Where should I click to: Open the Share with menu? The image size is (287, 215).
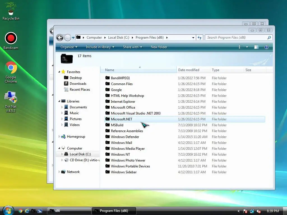click(x=133, y=47)
